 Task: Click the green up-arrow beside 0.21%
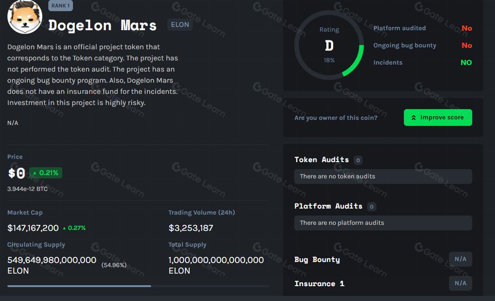35,173
